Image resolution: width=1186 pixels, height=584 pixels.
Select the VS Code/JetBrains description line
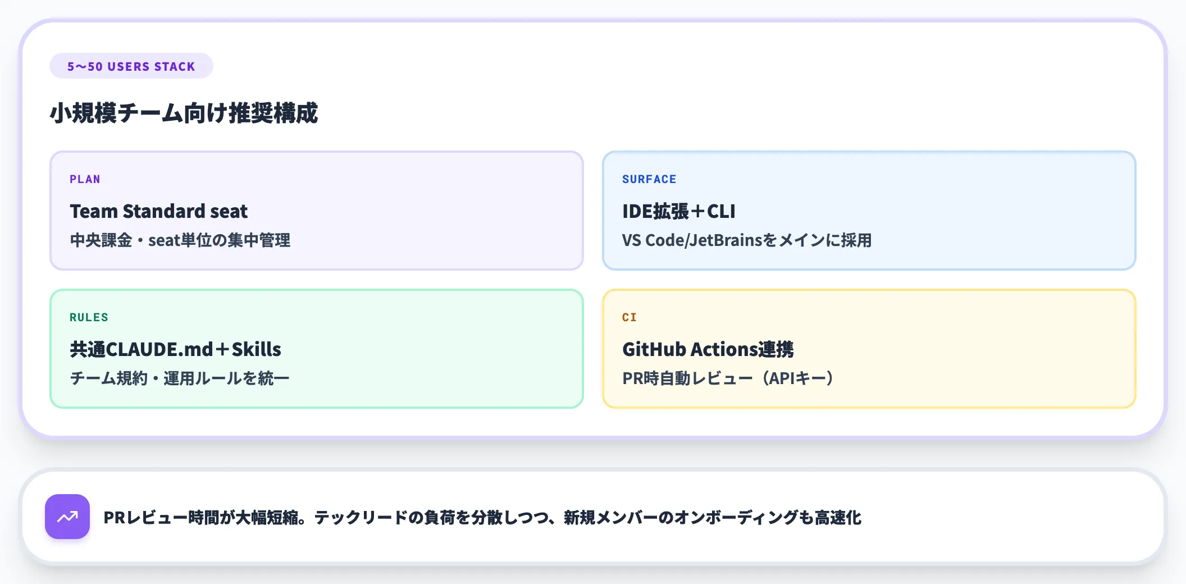(x=747, y=240)
